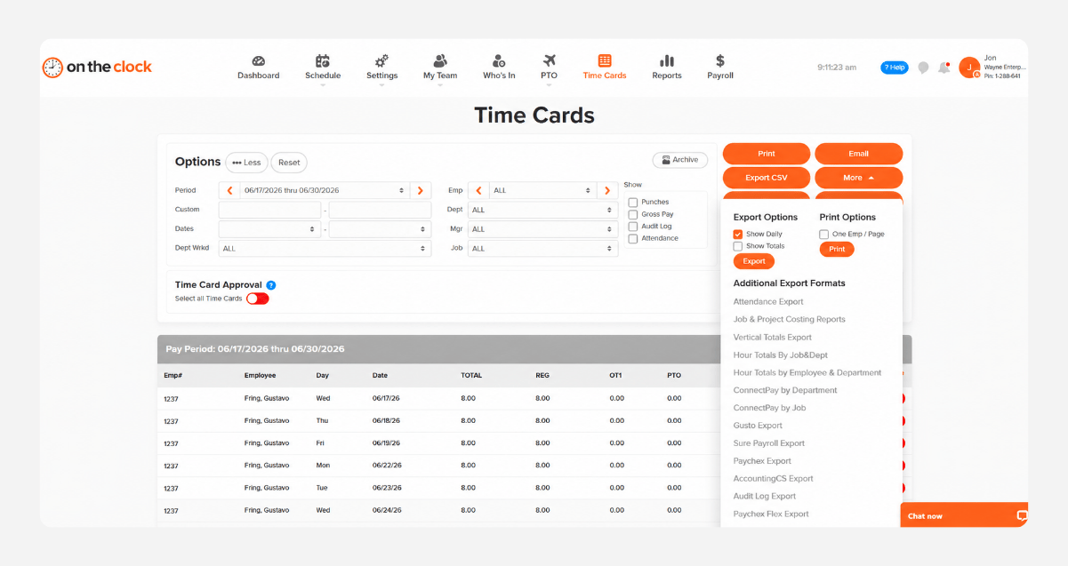Open the Dept dropdown
The image size is (1068, 566).
pyautogui.click(x=542, y=210)
